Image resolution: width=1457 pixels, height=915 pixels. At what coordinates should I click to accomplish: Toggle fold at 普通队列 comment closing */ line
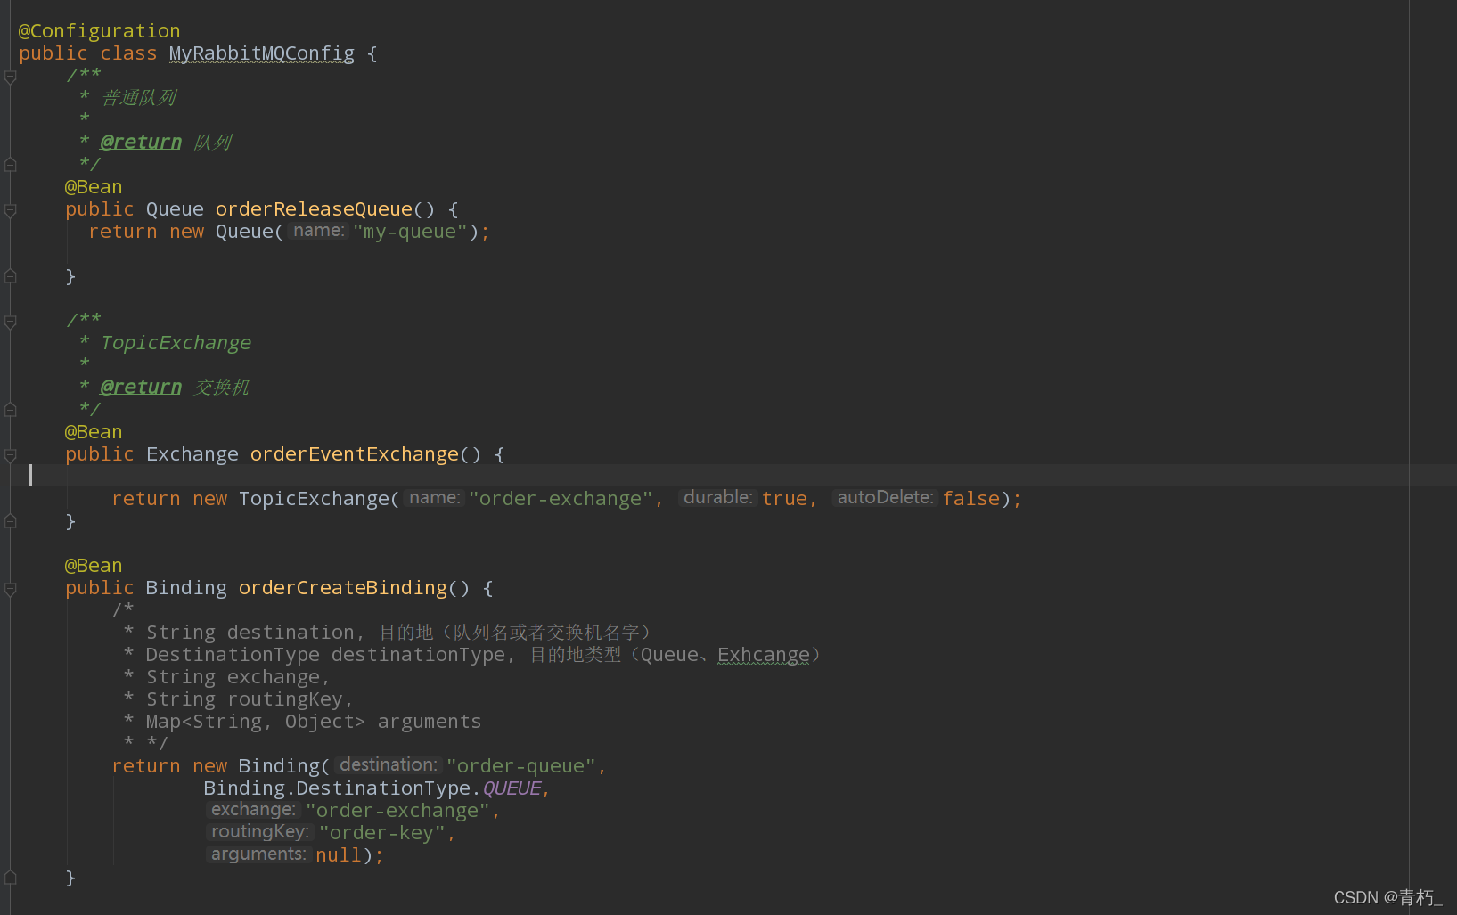pyautogui.click(x=11, y=164)
